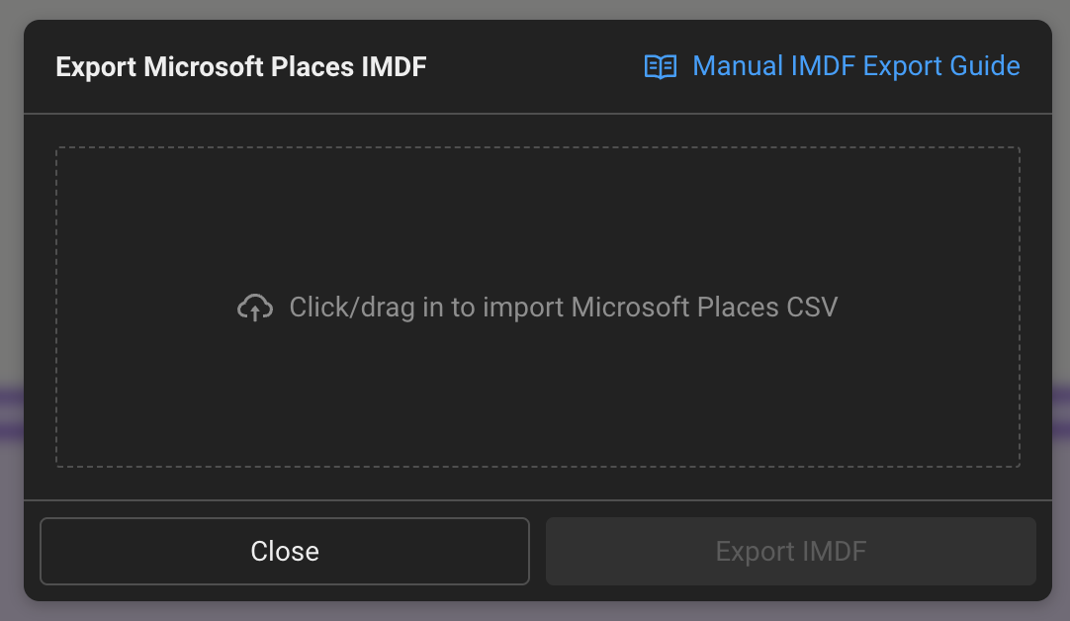
Task: Open the Manual IMDF Export Guide link
Action: (855, 66)
